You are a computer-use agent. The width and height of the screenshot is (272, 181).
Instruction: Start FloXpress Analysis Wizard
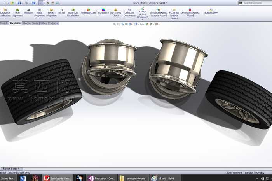pos(174,14)
